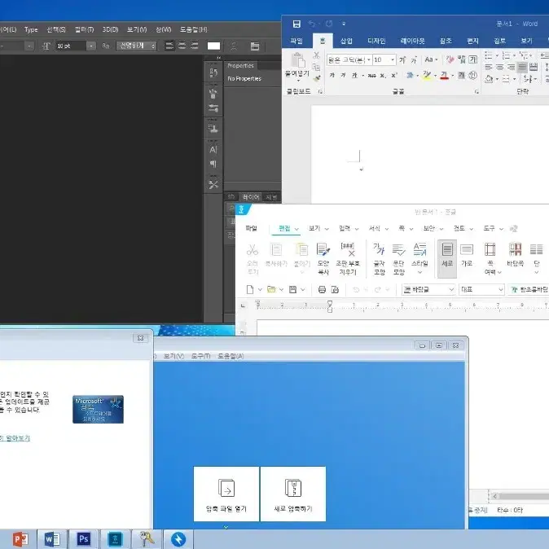Expand 쪽 여백 page margin arrow in Hangul

[499, 272]
